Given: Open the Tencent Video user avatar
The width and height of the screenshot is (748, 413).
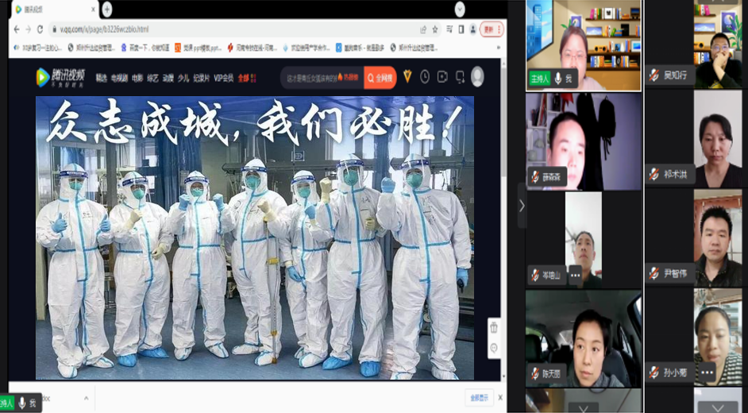Looking at the screenshot, I should (477, 77).
